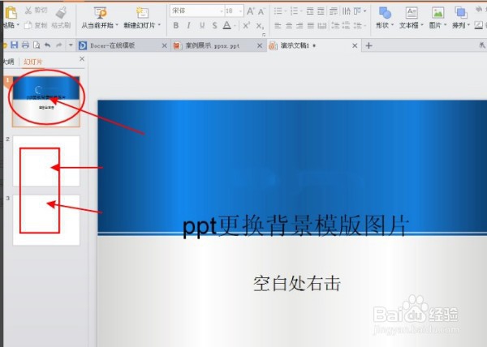The image size is (487, 347).
Task: Click the Cut (剪切) scissors icon
Action: pos(28,11)
